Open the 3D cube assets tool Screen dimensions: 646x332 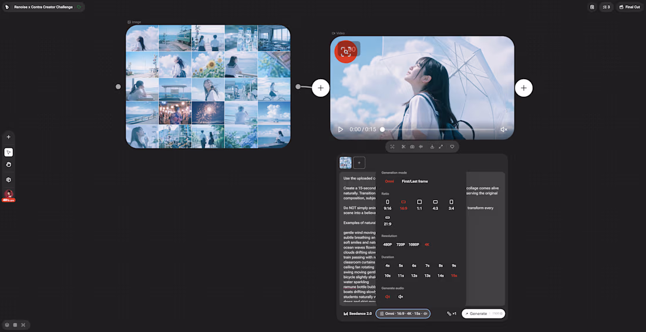9,179
